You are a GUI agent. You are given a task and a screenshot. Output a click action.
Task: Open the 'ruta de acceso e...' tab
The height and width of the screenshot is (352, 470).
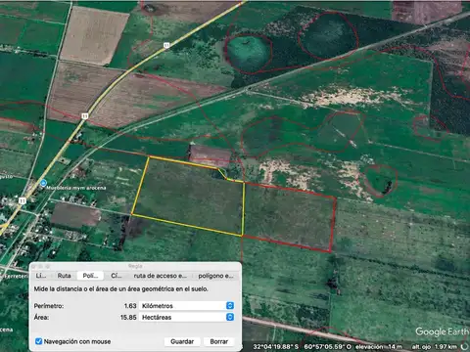pyautogui.click(x=161, y=276)
